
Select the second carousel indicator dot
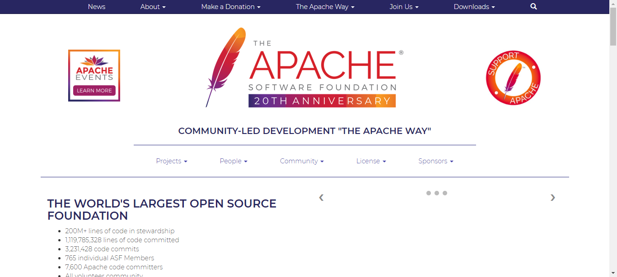437,193
